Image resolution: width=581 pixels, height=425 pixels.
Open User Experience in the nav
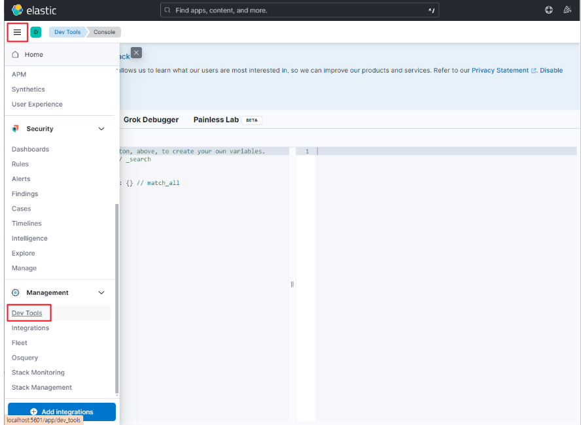37,104
